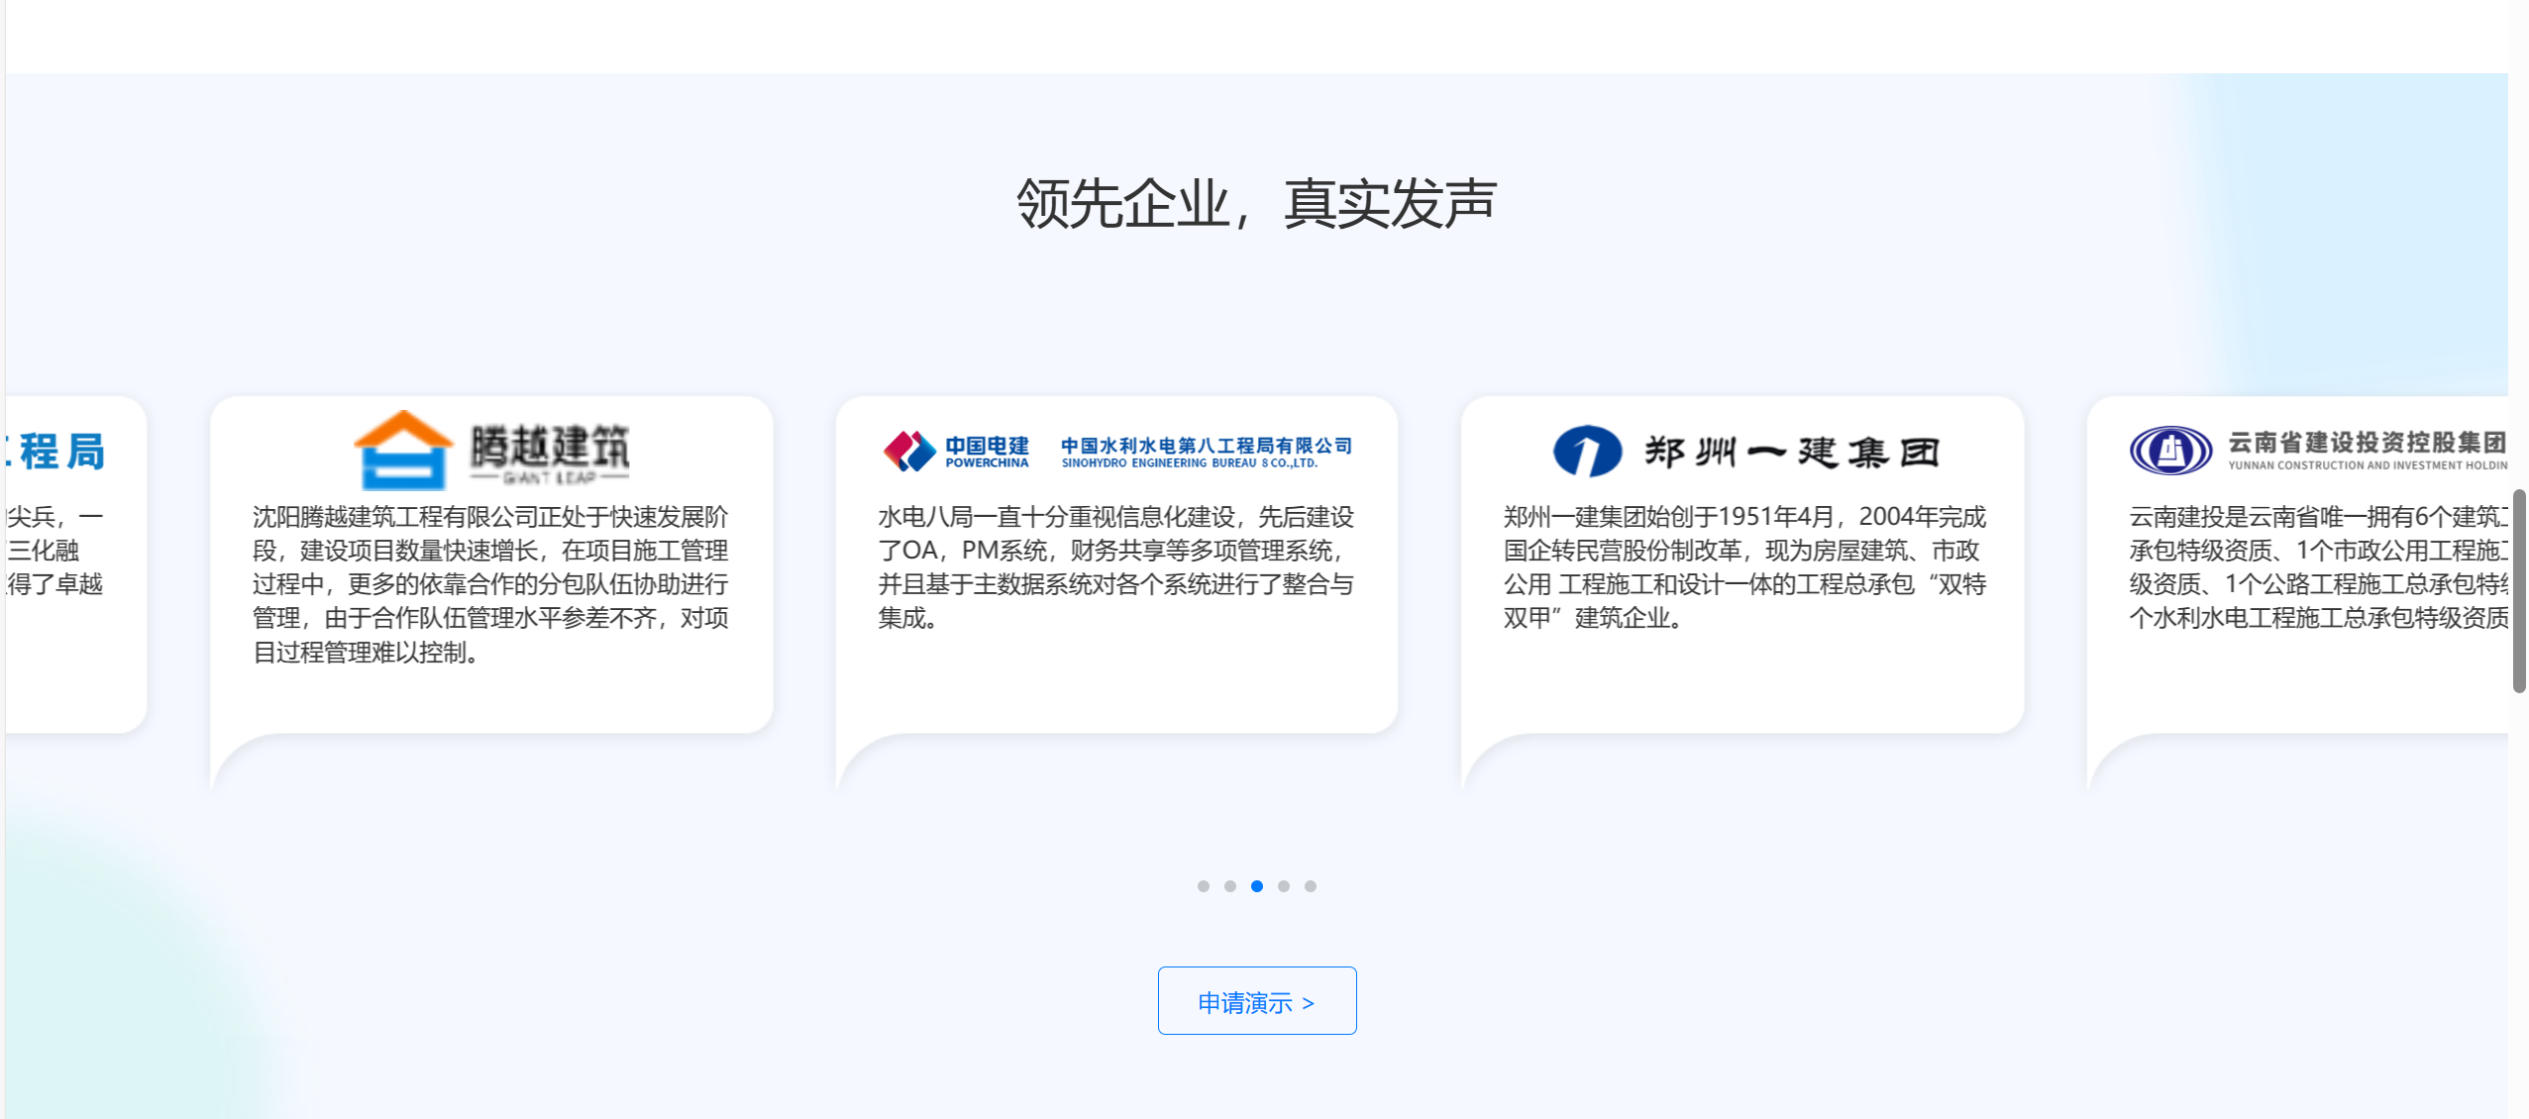Open the 沈阳腾越建筑 testimonial card text
The width and height of the screenshot is (2529, 1119).
coord(490,584)
